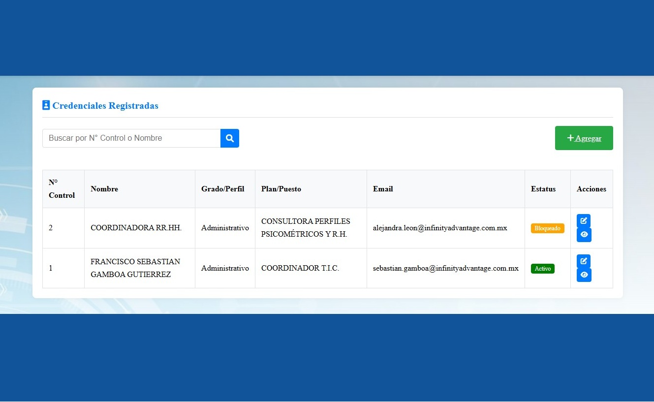This screenshot has width=654, height=402.
Task: Click the ID card icon beside Credenciales Registradas
Action: click(x=46, y=104)
